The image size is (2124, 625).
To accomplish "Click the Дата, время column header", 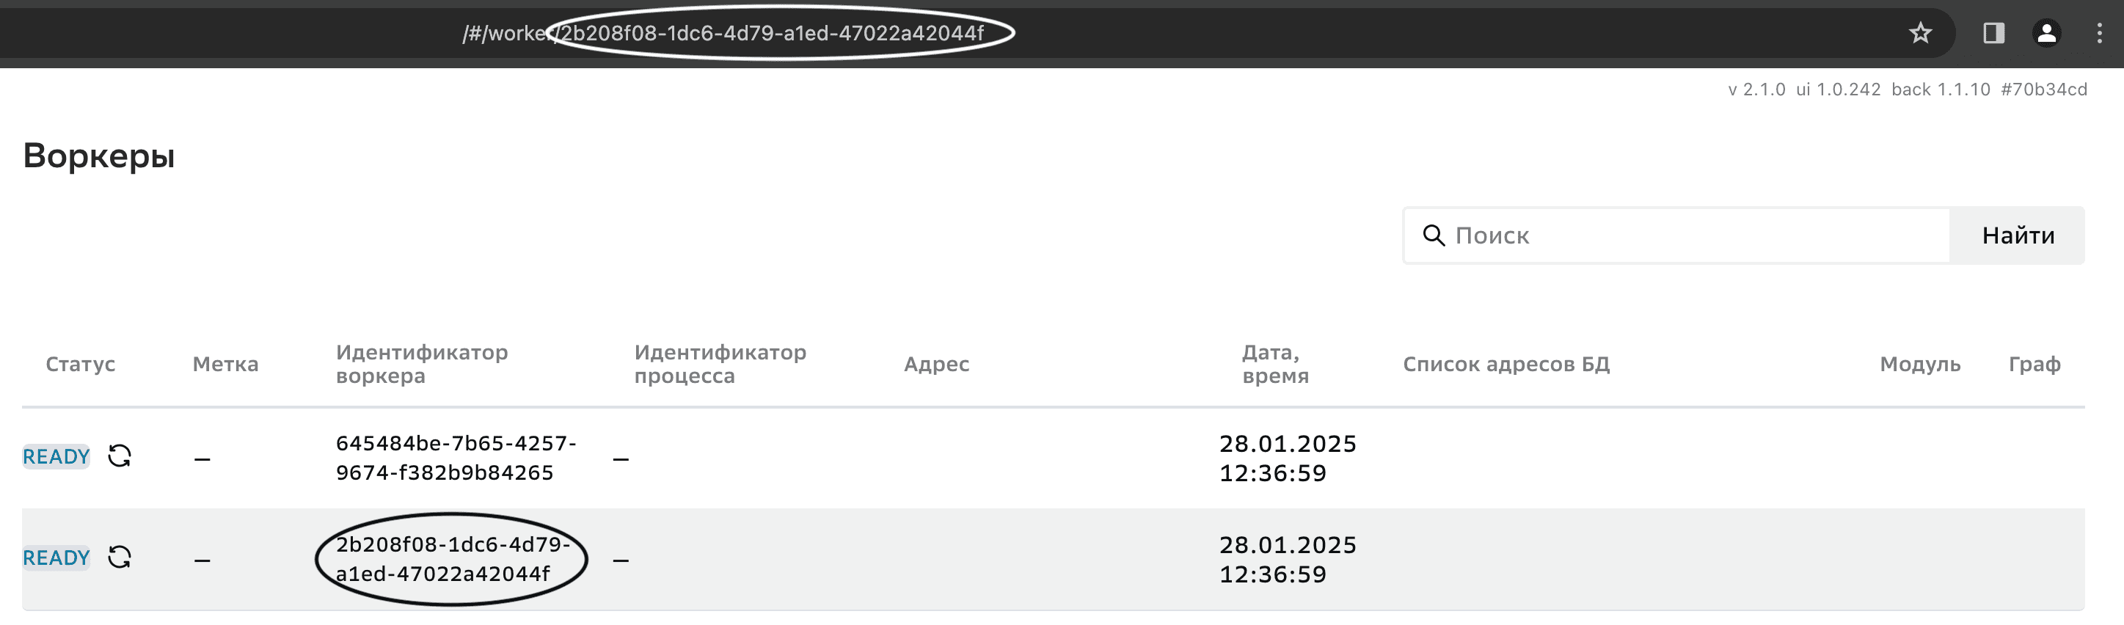I will pyautogui.click(x=1274, y=365).
